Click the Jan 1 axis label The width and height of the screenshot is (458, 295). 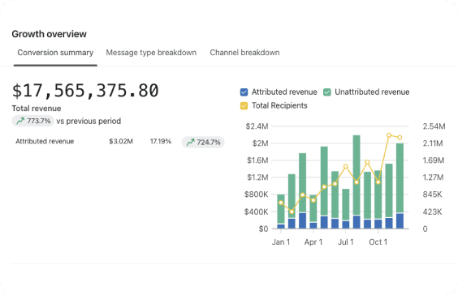coord(281,242)
